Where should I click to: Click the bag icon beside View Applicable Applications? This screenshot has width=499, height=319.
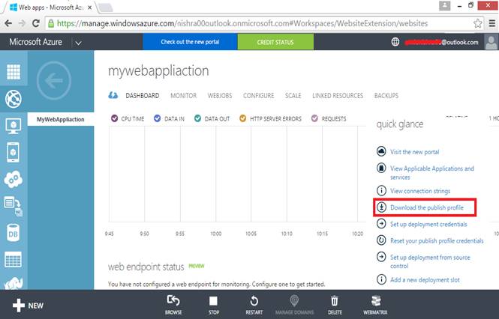pos(381,168)
